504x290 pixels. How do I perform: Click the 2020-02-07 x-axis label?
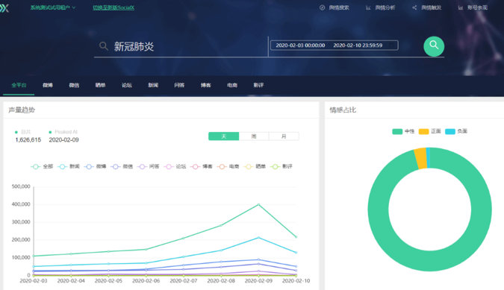pos(184,281)
